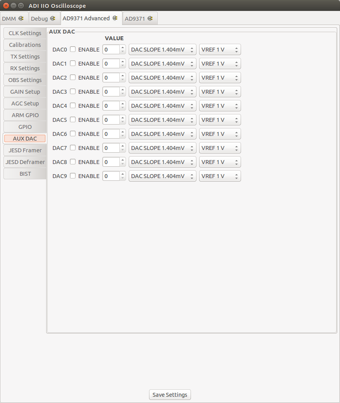
Task: Enable DAC5
Action: [73, 120]
